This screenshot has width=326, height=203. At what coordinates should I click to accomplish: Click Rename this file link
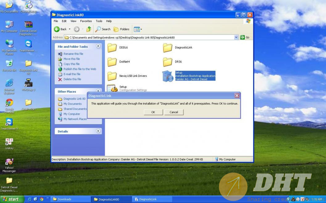pyautogui.click(x=73, y=54)
